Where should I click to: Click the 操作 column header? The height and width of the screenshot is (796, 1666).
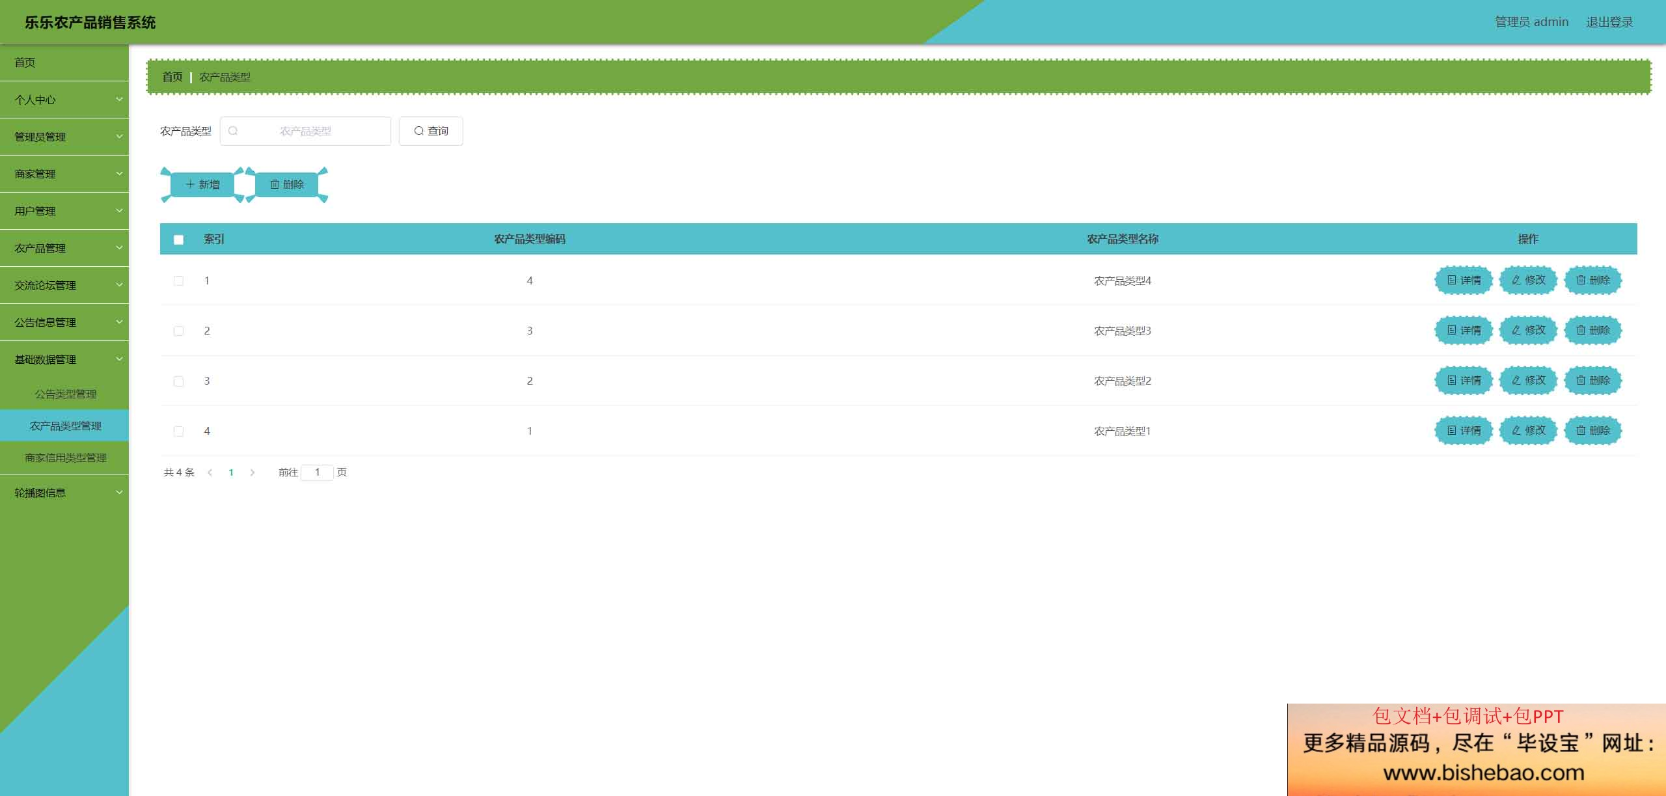[1528, 239]
